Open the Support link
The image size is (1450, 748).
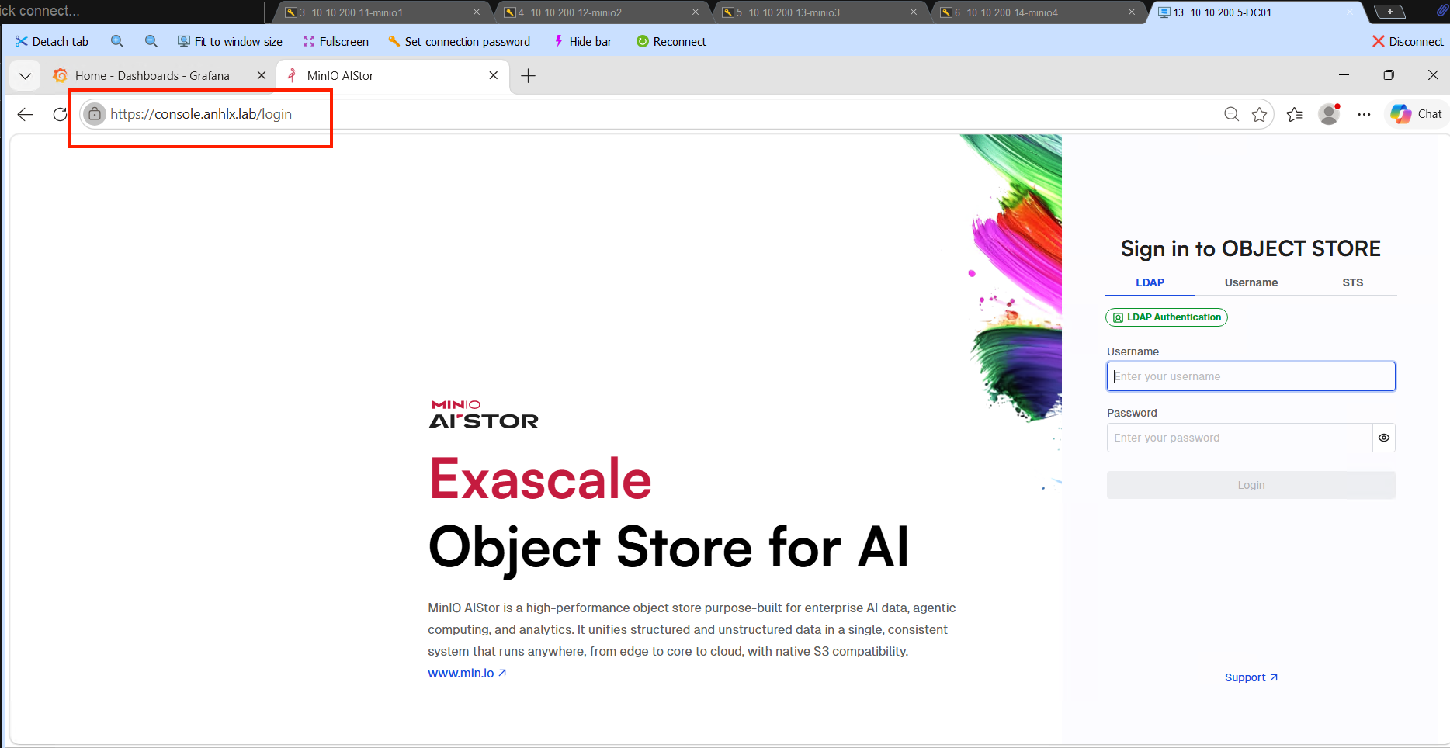point(1251,677)
